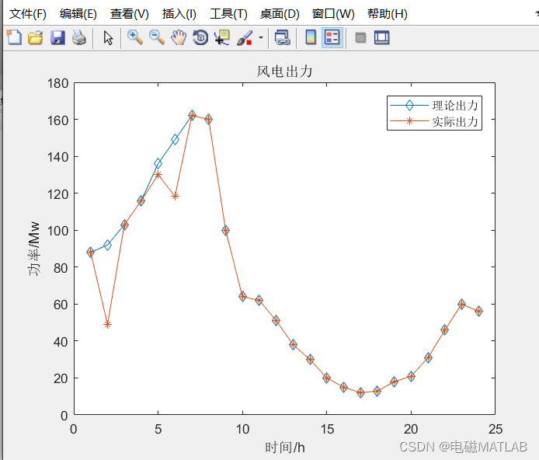
Task: Enable the Rotate 3D tool
Action: click(200, 37)
